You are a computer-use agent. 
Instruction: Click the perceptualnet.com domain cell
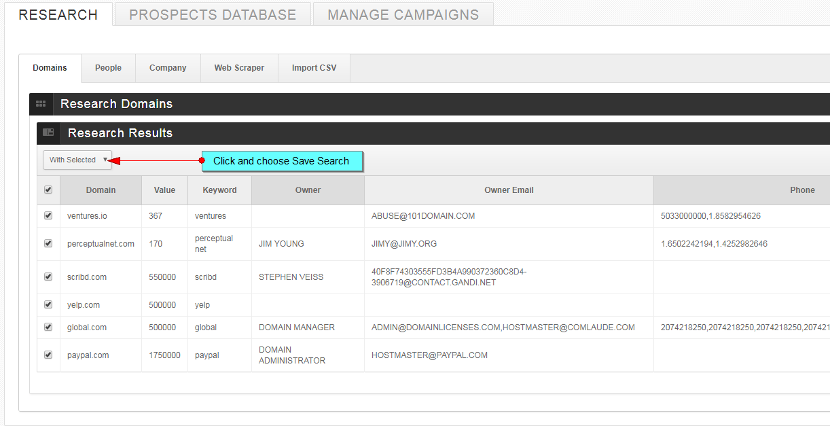tap(101, 244)
